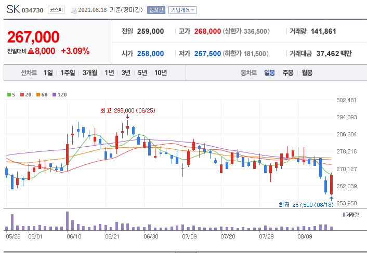Show the 5년 line chart

(142, 73)
